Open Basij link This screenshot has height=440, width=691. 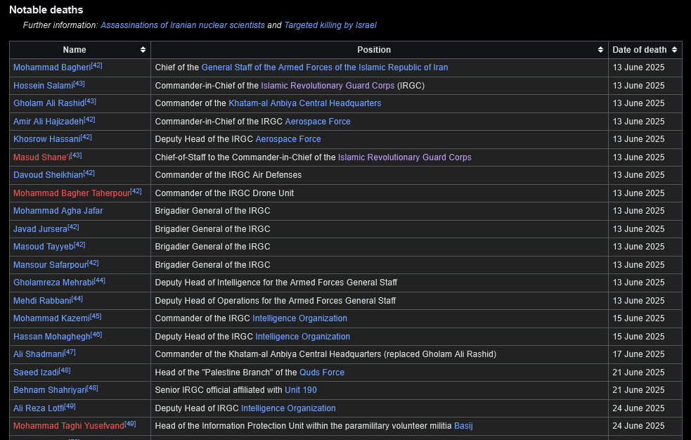463,426
